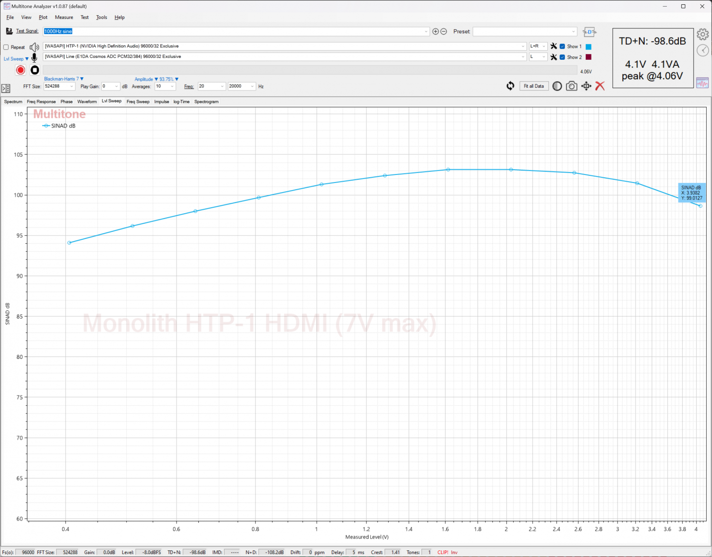Toggle the dark/light contrast icon

[x=557, y=86]
